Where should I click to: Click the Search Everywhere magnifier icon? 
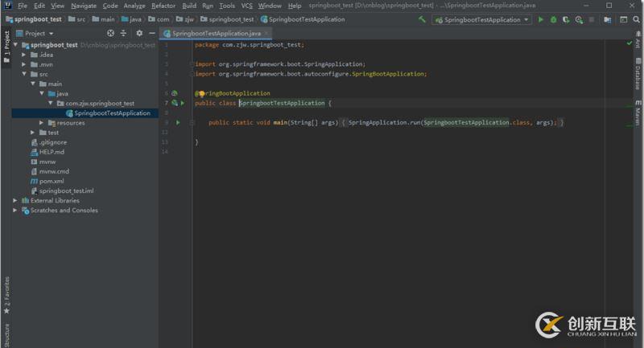pyautogui.click(x=636, y=19)
